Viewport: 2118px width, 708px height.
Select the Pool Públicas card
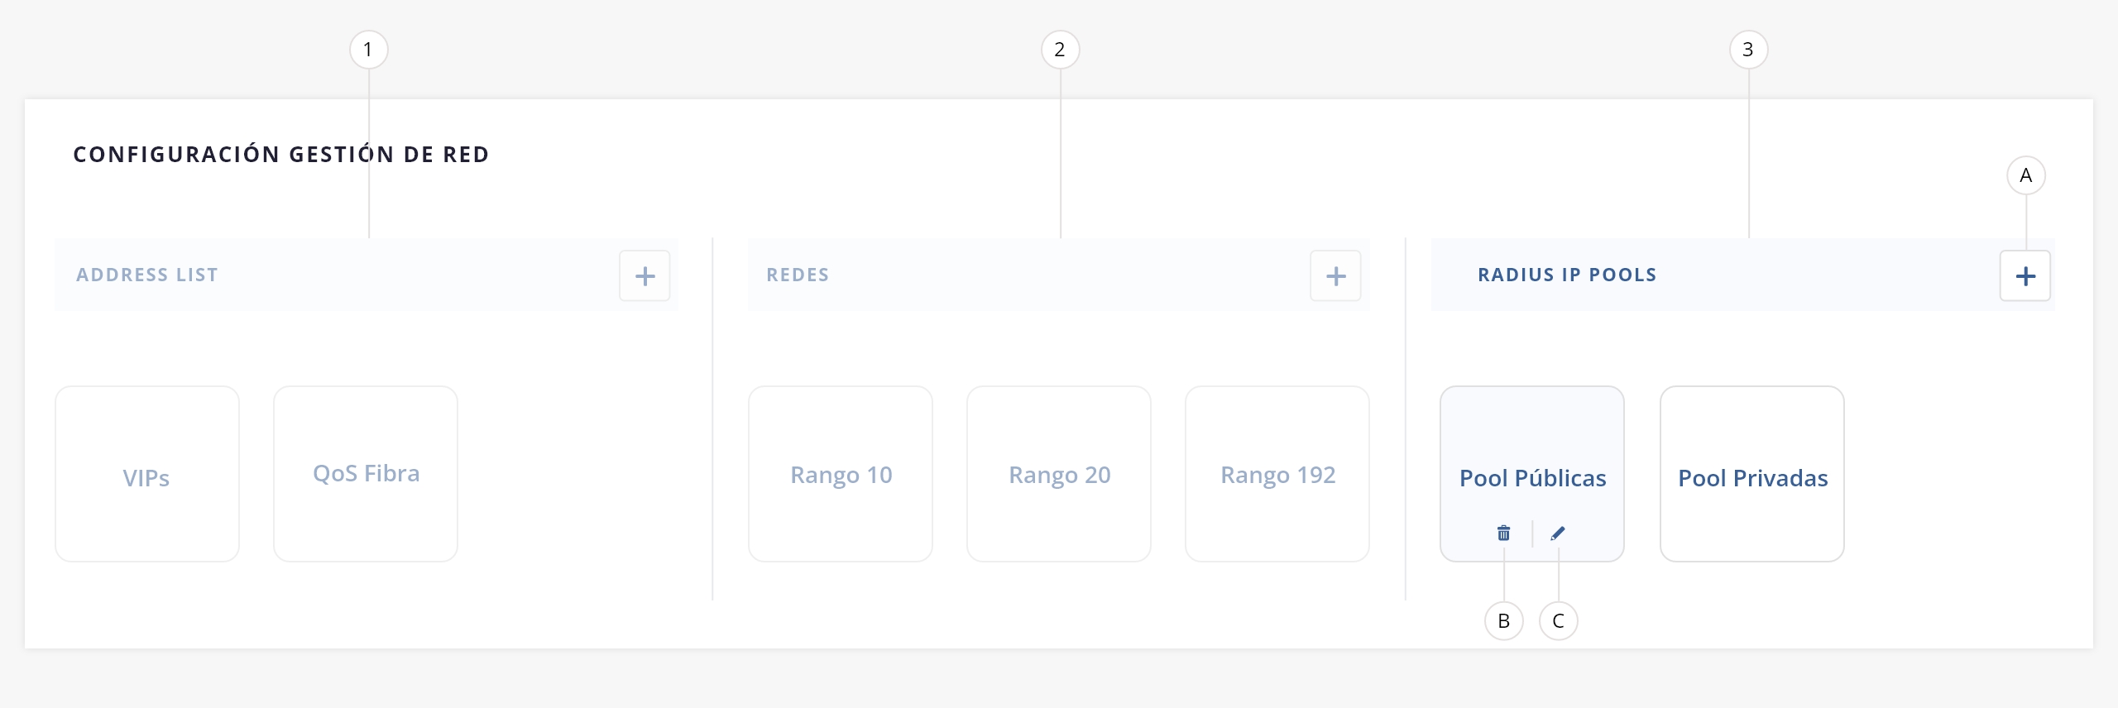[1532, 463]
